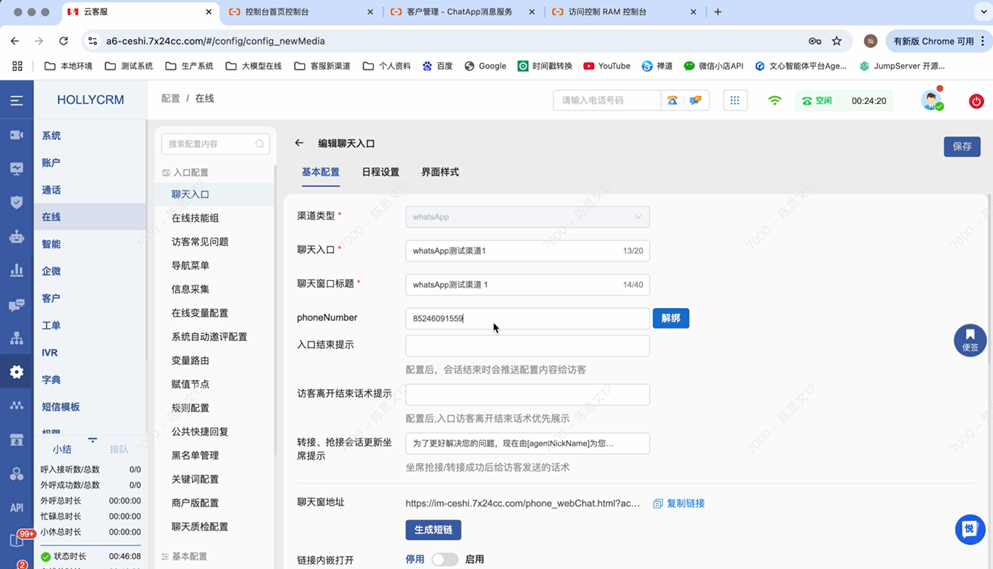The height and width of the screenshot is (569, 993).
Task: Select the 基本配置 tab
Action: click(x=321, y=172)
